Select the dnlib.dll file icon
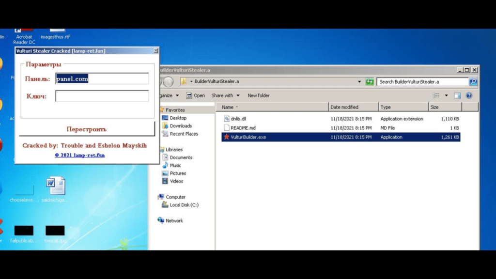The width and height of the screenshot is (496, 279). click(227, 119)
